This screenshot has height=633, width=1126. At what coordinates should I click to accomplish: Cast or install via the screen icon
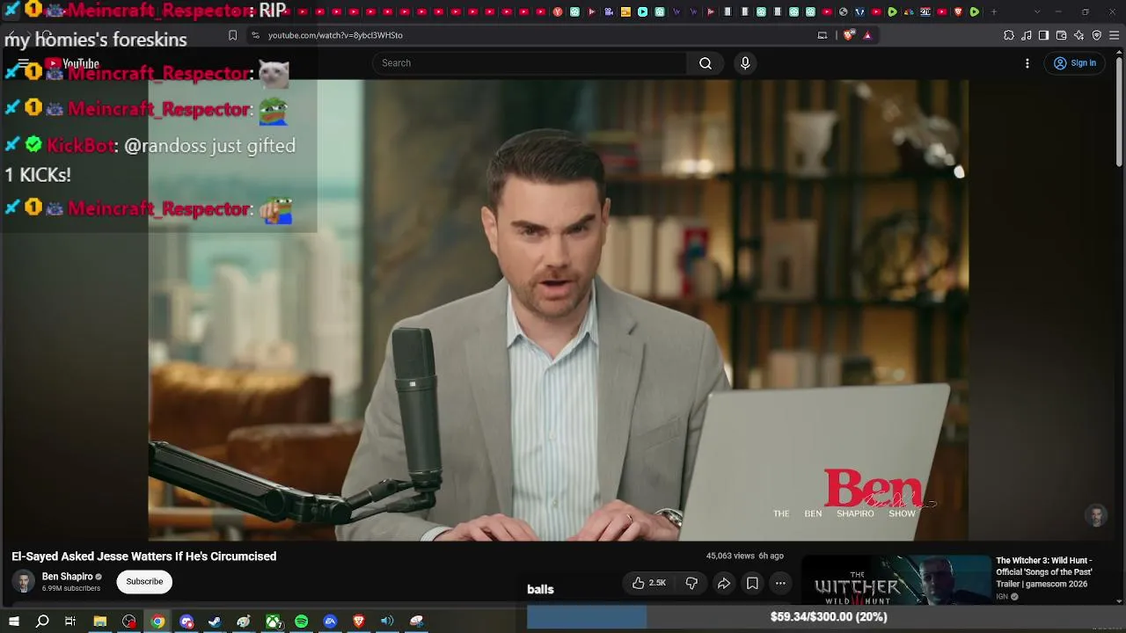click(823, 35)
